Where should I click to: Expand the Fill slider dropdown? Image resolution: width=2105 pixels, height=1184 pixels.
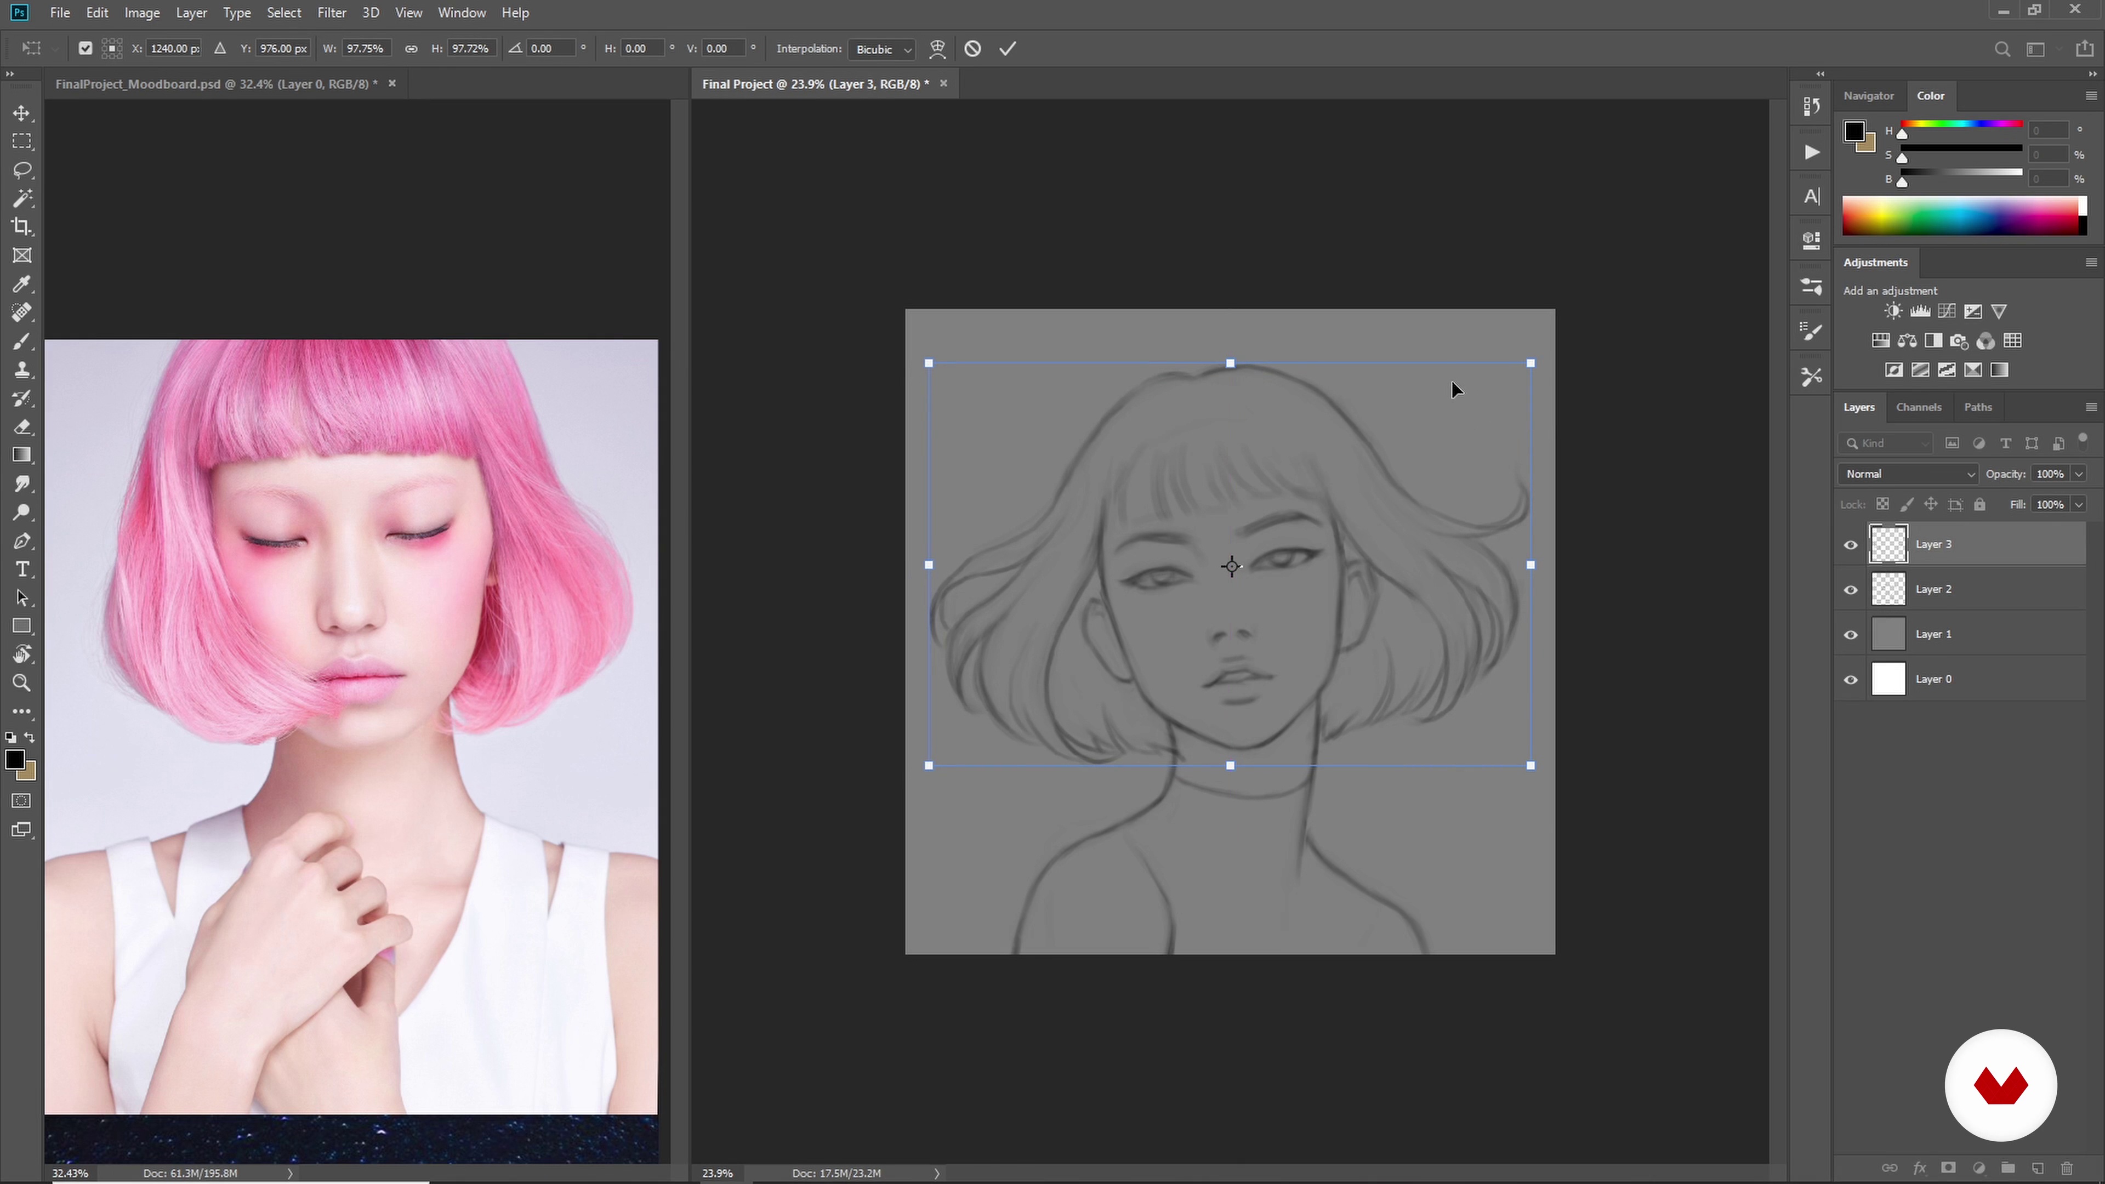pos(2079,504)
